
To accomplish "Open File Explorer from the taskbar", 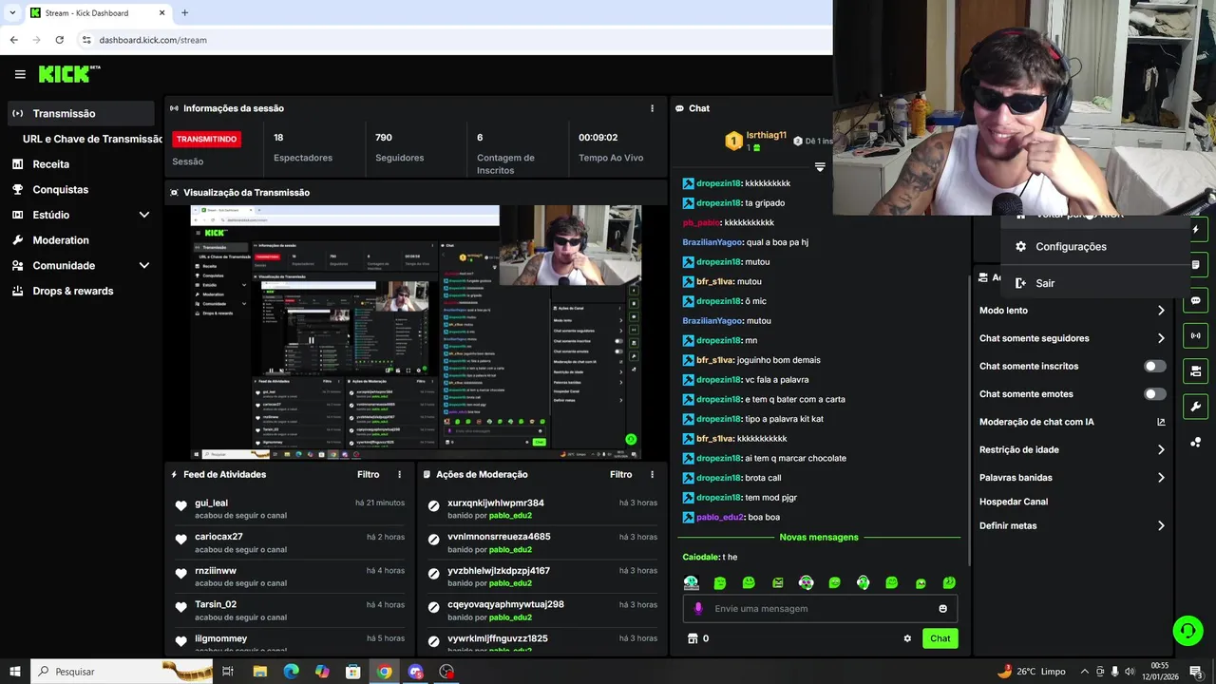I will tap(259, 672).
